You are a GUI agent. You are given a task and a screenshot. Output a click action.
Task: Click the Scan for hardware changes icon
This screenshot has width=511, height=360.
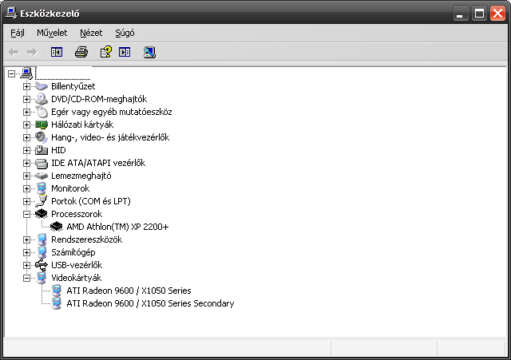click(149, 52)
